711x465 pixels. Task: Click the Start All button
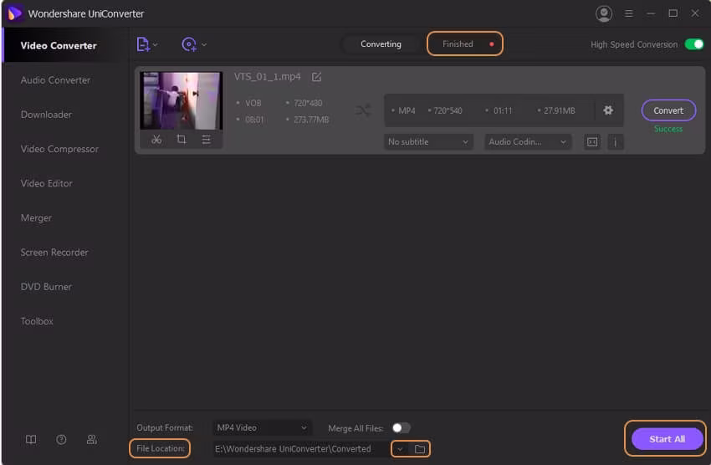pos(667,439)
